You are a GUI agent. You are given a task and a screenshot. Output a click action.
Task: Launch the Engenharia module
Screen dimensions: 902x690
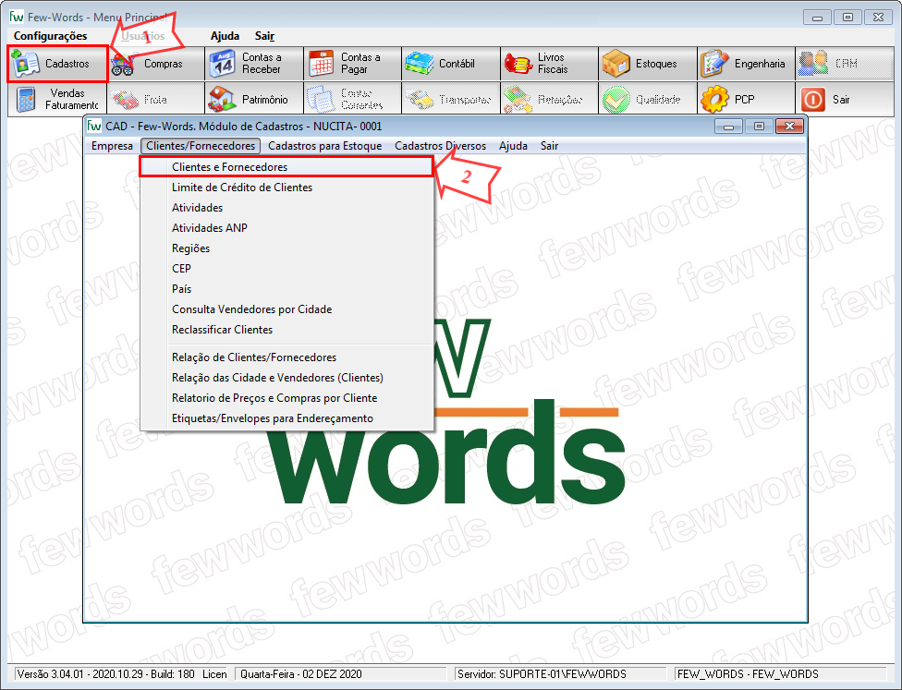point(746,63)
